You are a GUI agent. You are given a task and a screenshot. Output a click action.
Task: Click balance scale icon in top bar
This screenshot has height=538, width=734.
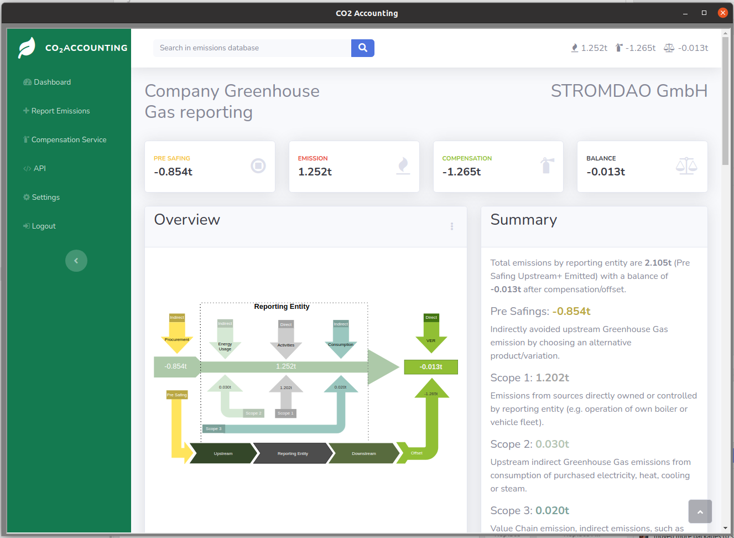[669, 48]
